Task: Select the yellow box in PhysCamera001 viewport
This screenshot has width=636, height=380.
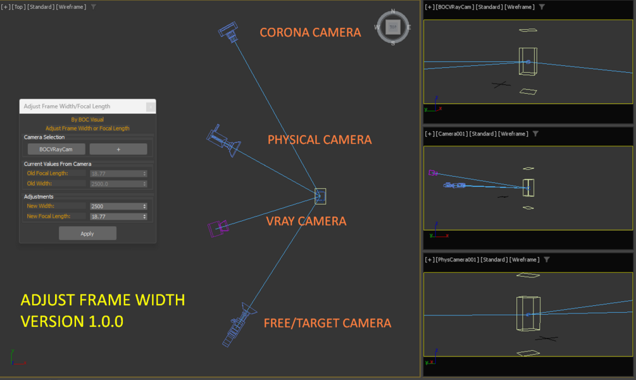Action: (528, 314)
